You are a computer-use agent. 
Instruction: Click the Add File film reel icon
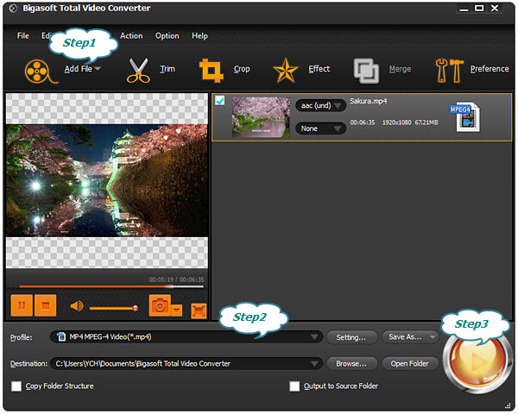pyautogui.click(x=41, y=71)
